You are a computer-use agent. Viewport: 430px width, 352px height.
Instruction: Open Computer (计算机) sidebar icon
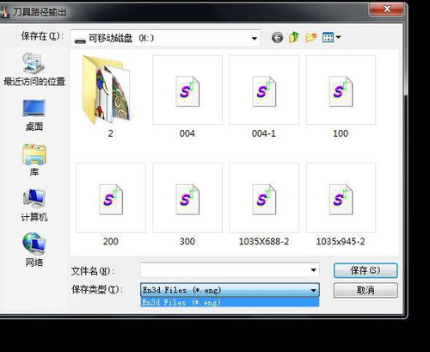34,199
